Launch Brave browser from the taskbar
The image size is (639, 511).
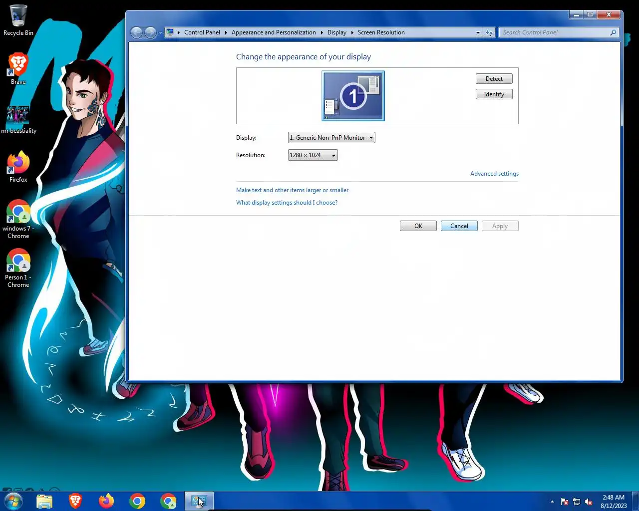tap(75, 501)
